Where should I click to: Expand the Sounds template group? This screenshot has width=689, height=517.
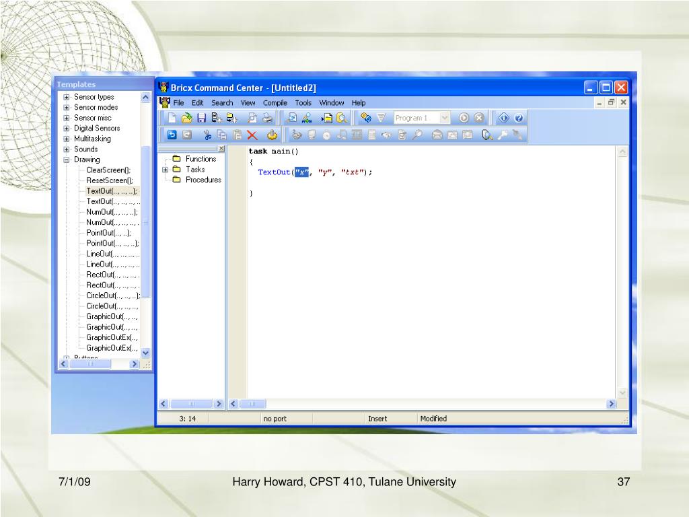pyautogui.click(x=67, y=149)
